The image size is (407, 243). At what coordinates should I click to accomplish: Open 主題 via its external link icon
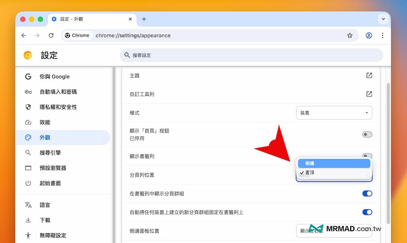click(x=369, y=75)
